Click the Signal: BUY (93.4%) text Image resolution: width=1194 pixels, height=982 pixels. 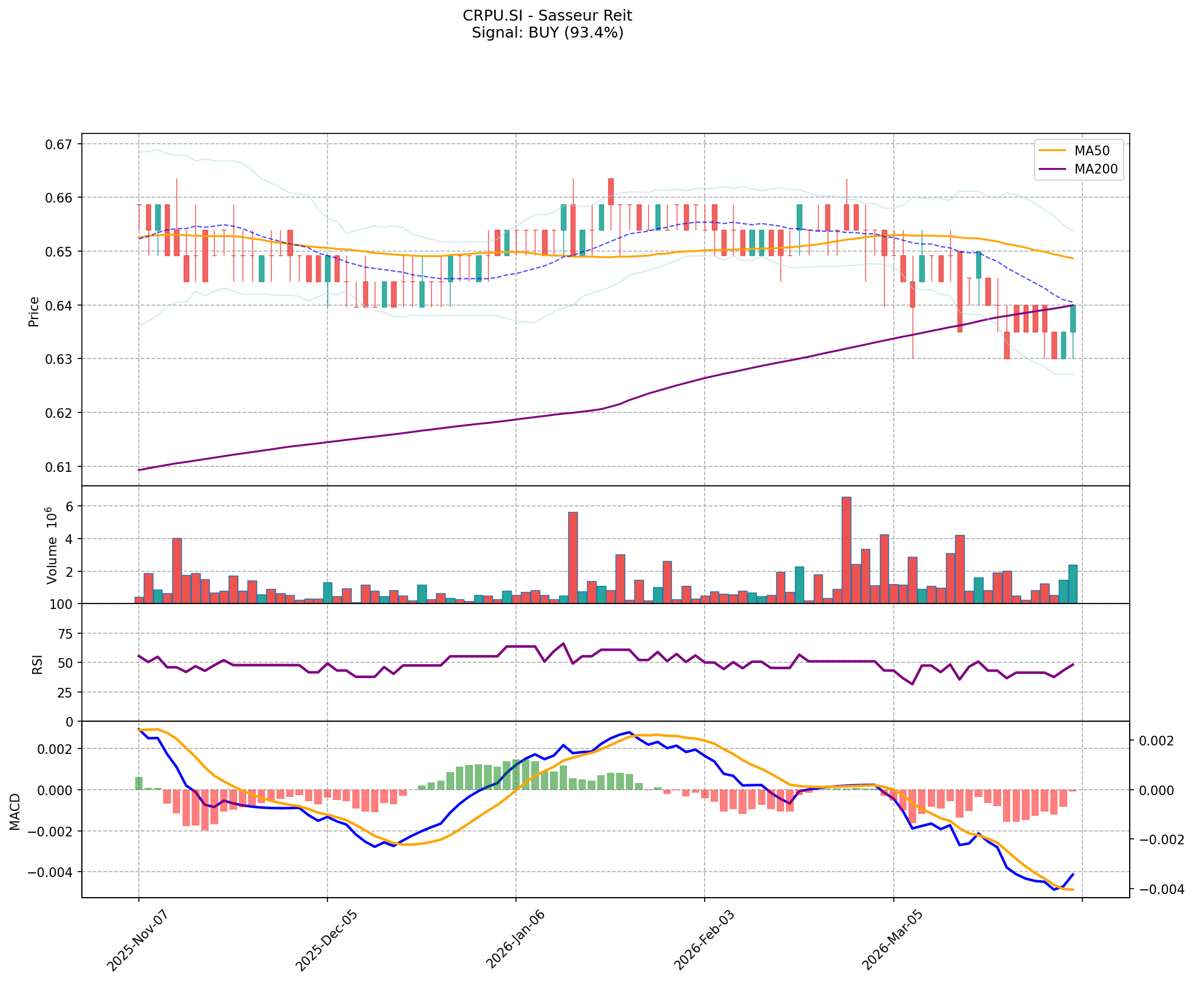(547, 33)
